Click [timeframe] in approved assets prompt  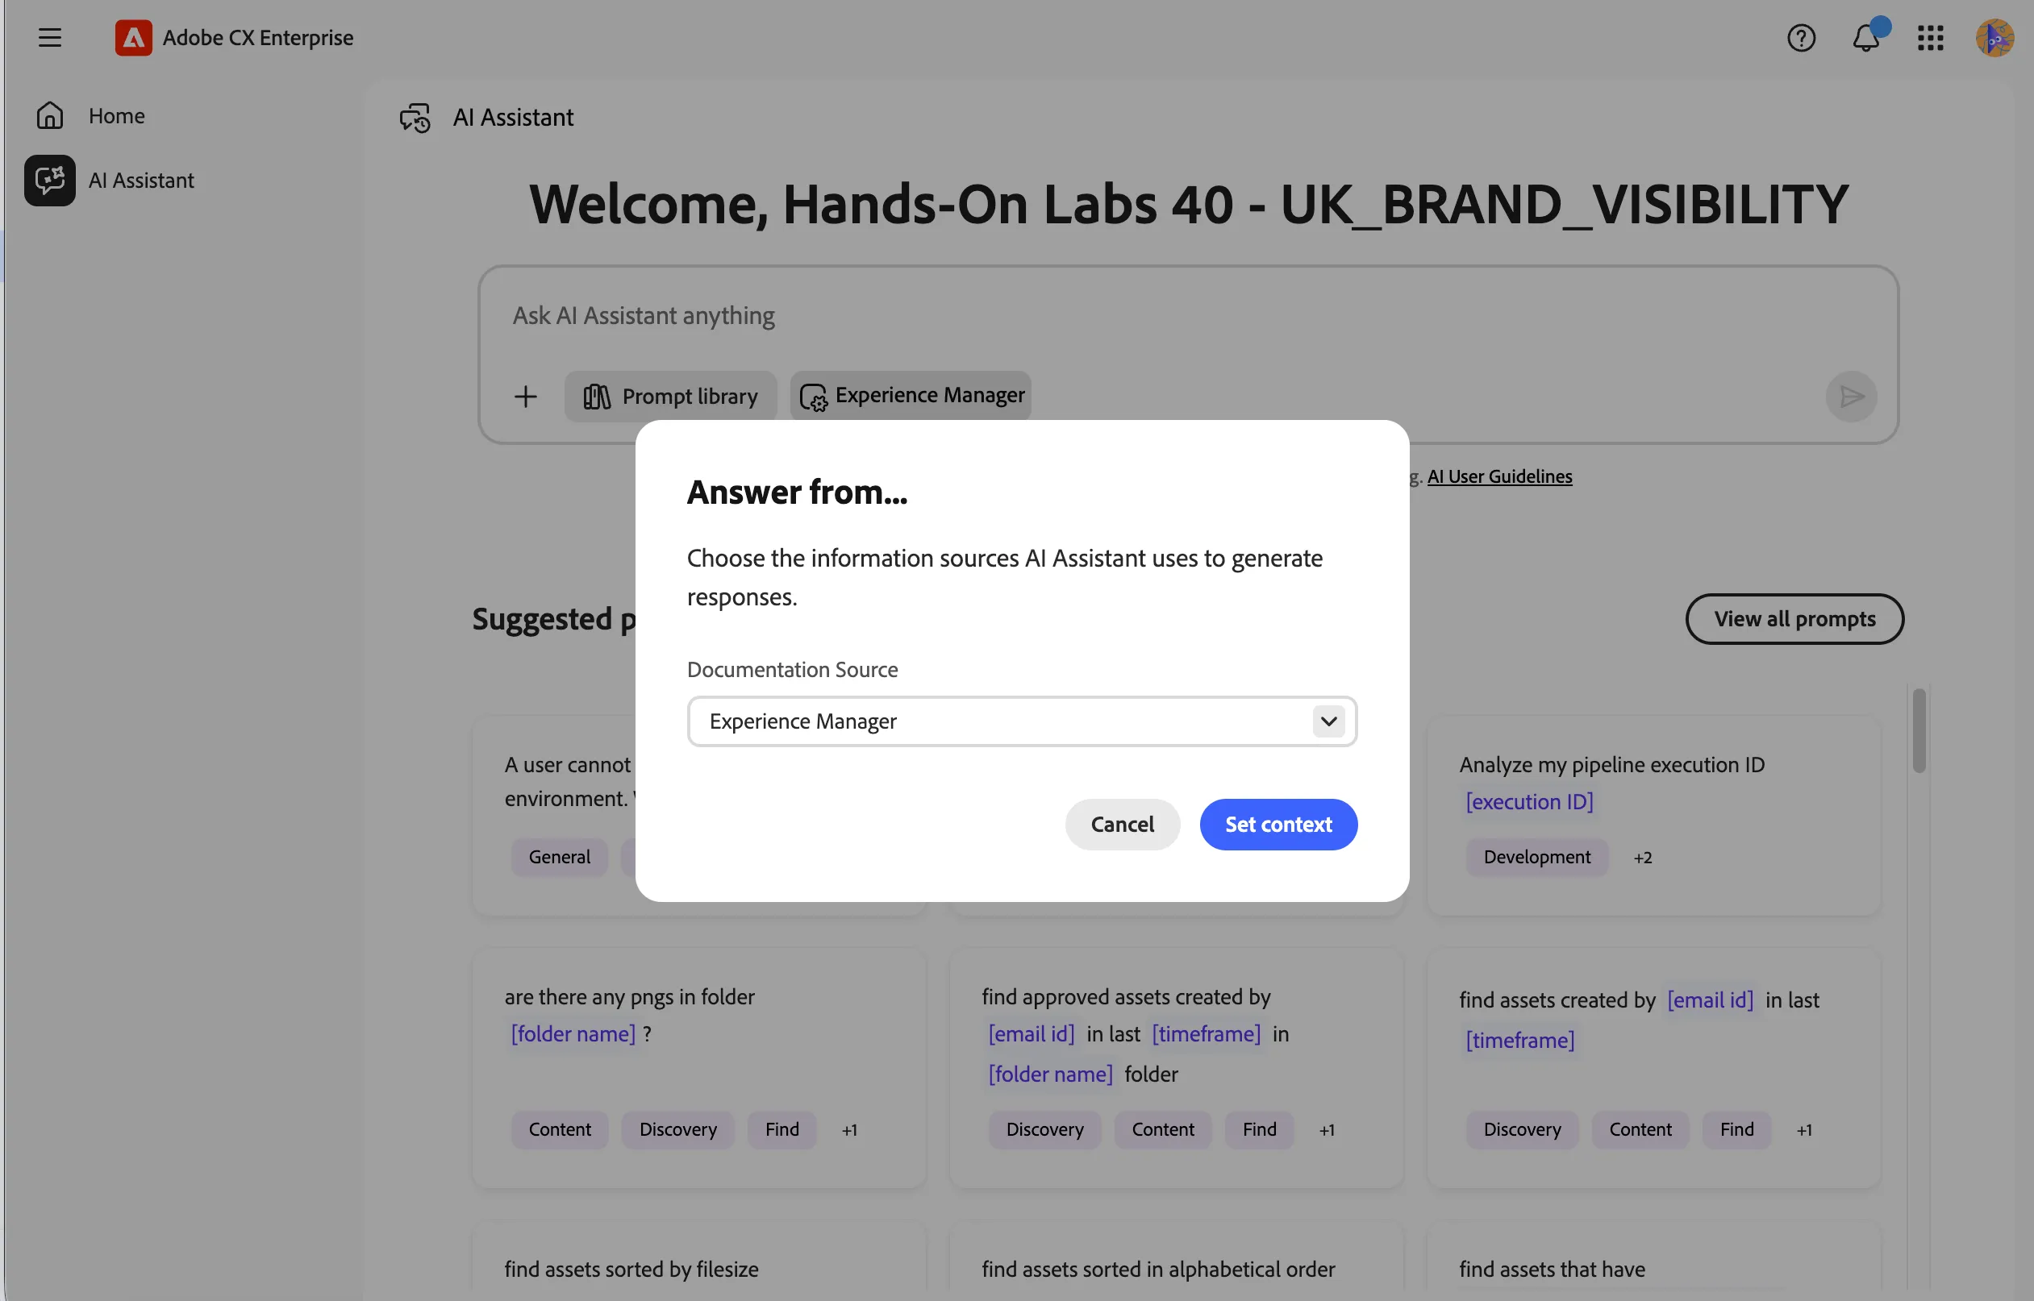coord(1206,1034)
